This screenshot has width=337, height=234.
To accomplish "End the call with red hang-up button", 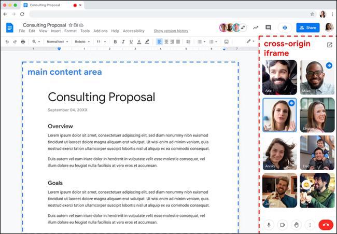I will [326, 225].
